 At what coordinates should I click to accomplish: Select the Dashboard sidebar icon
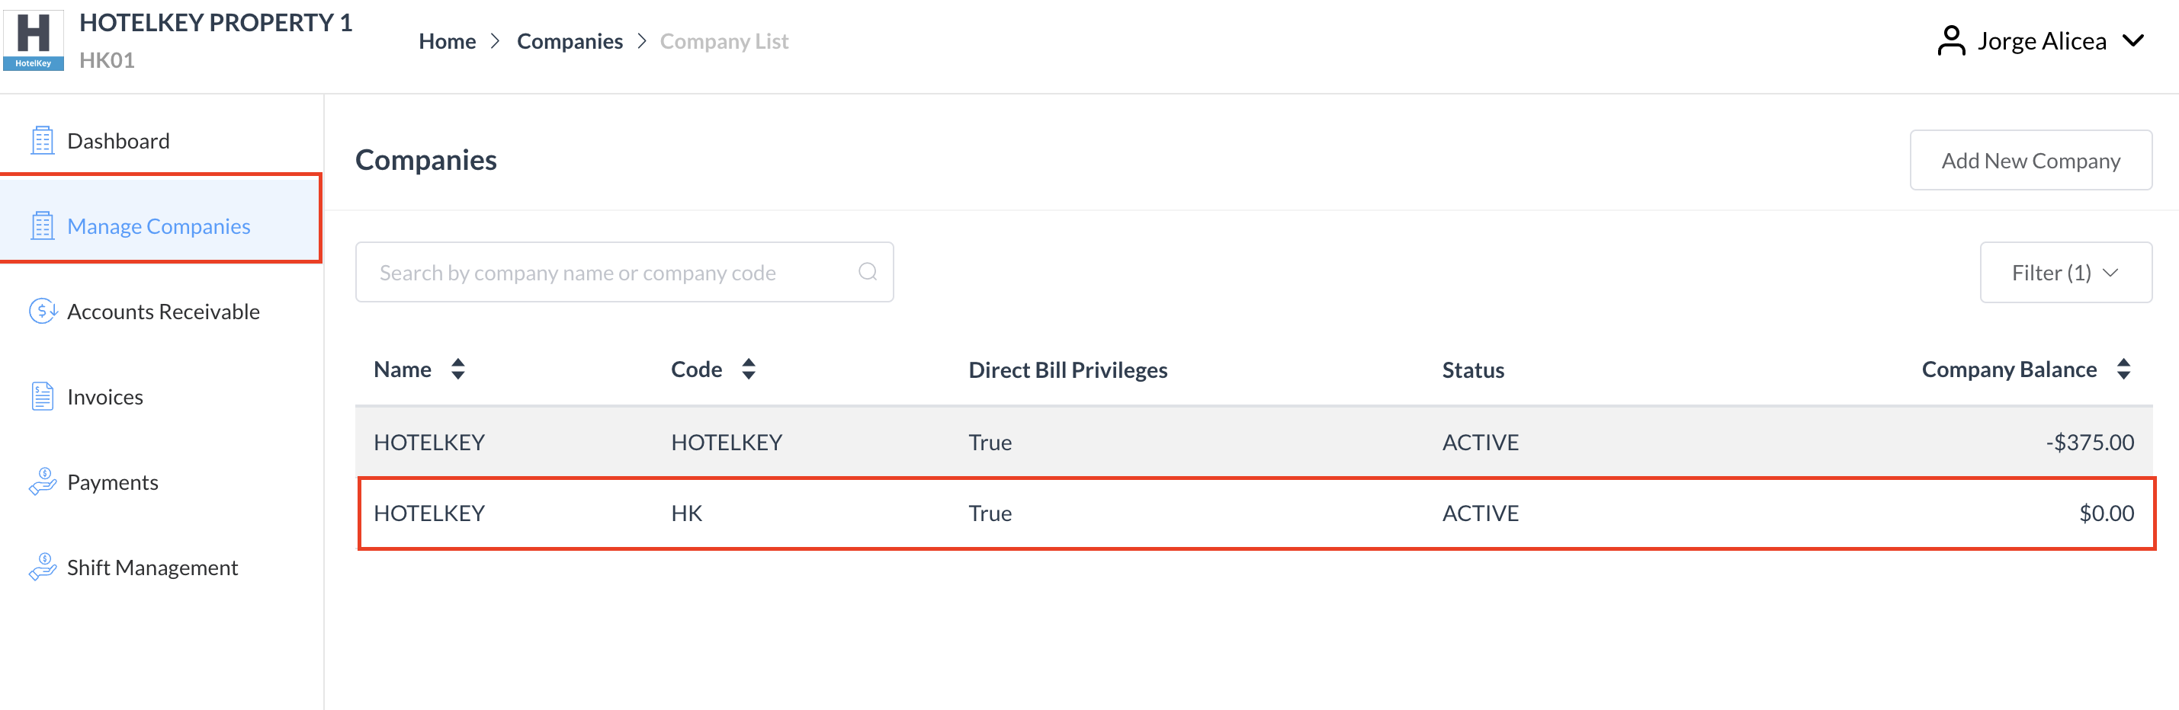coord(42,140)
